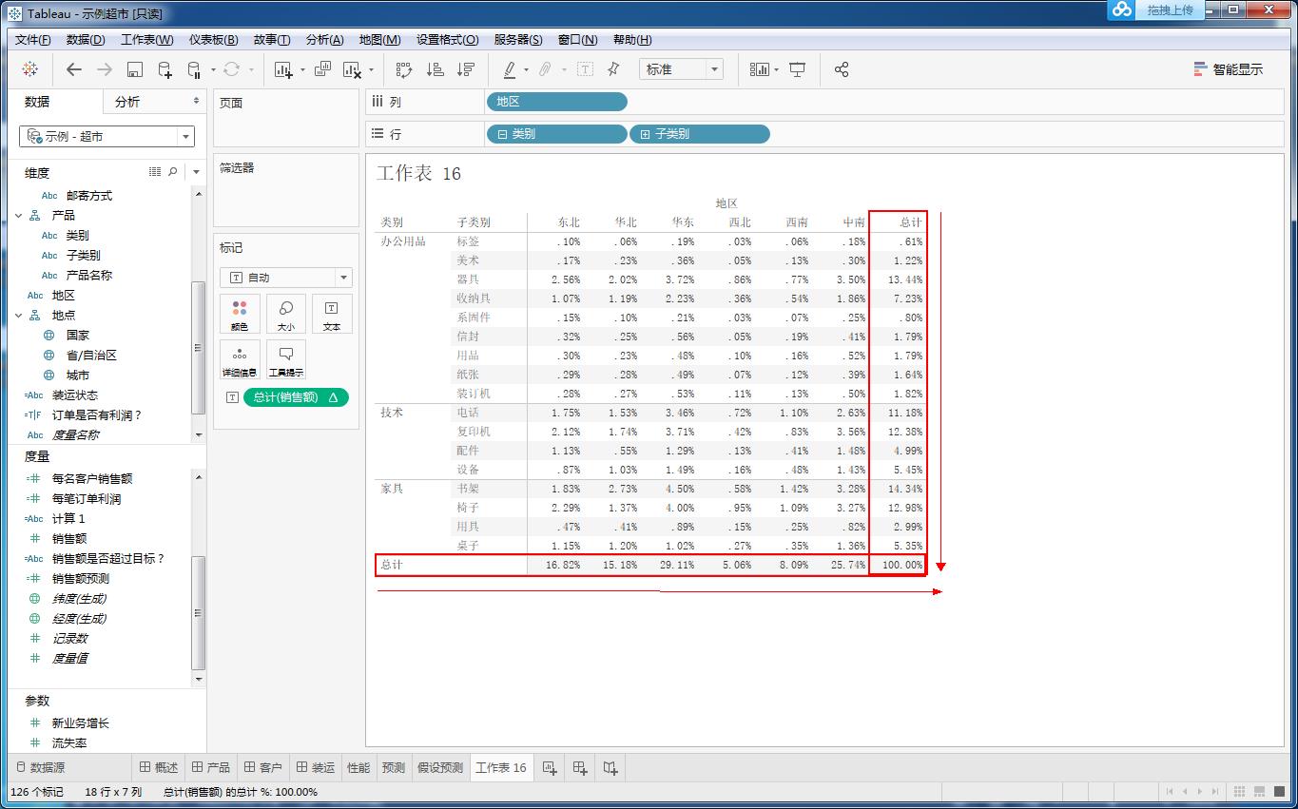Click the new dashboard tab icon
Viewport: 1298px width, 809px height.
pos(580,767)
